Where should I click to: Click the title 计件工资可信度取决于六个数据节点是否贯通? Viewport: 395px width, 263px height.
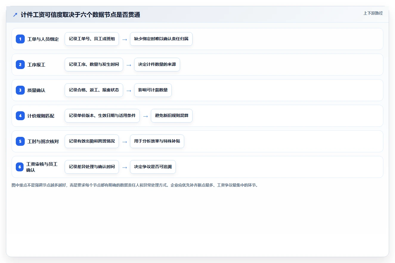pyautogui.click(x=80, y=15)
